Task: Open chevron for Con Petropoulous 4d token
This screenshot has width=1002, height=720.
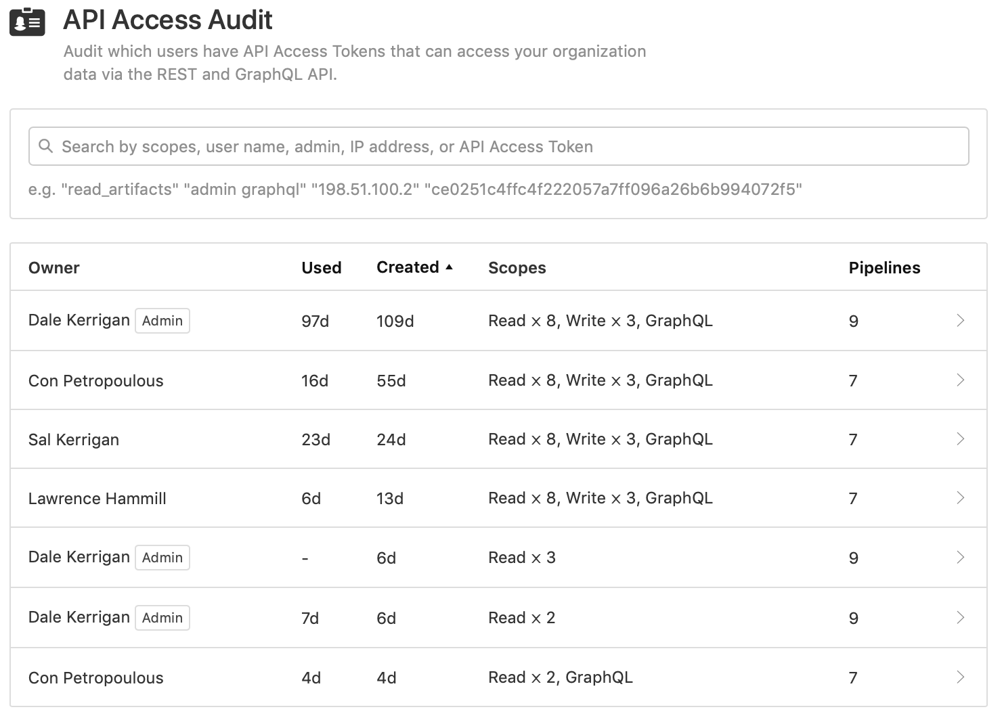Action: pos(960,677)
